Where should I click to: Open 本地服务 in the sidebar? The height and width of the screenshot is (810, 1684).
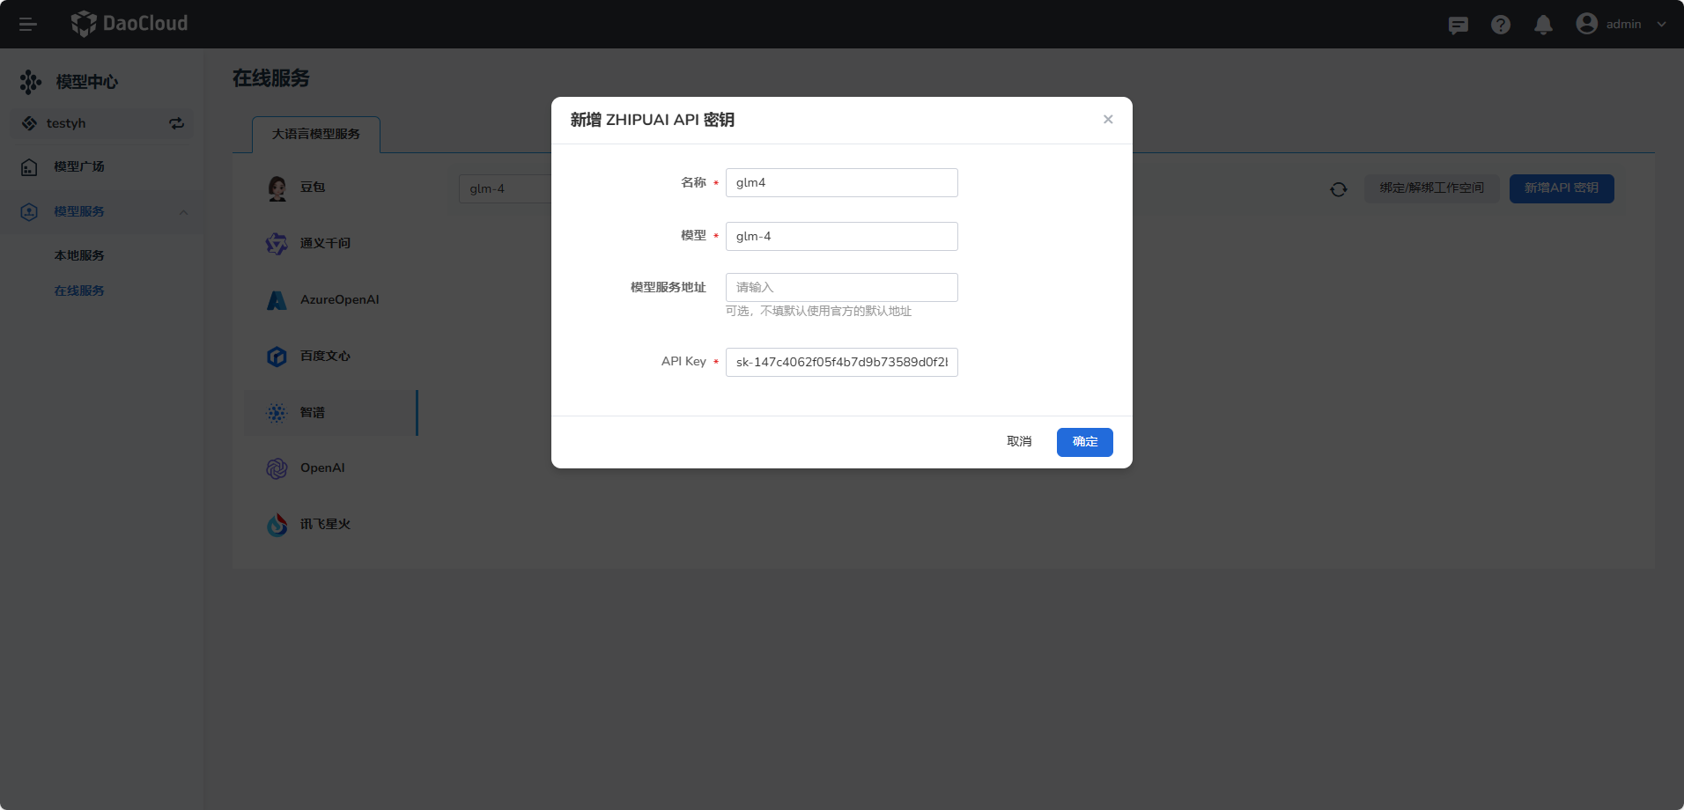click(x=79, y=255)
